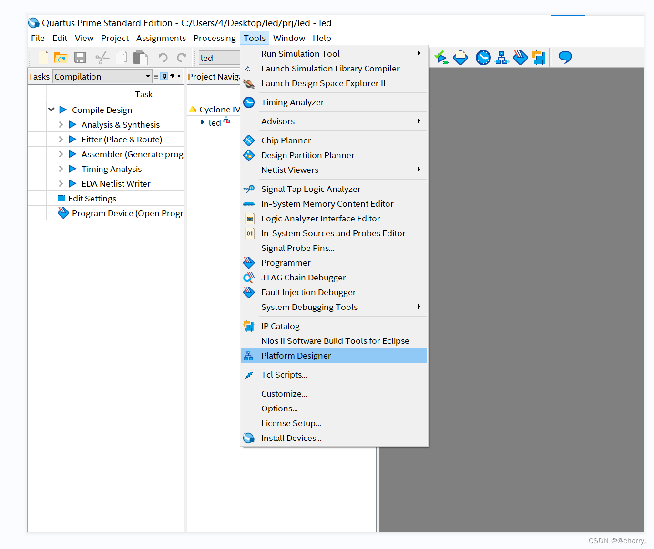The height and width of the screenshot is (549, 654).
Task: Choose Options from Tools menu
Action: [334, 409]
